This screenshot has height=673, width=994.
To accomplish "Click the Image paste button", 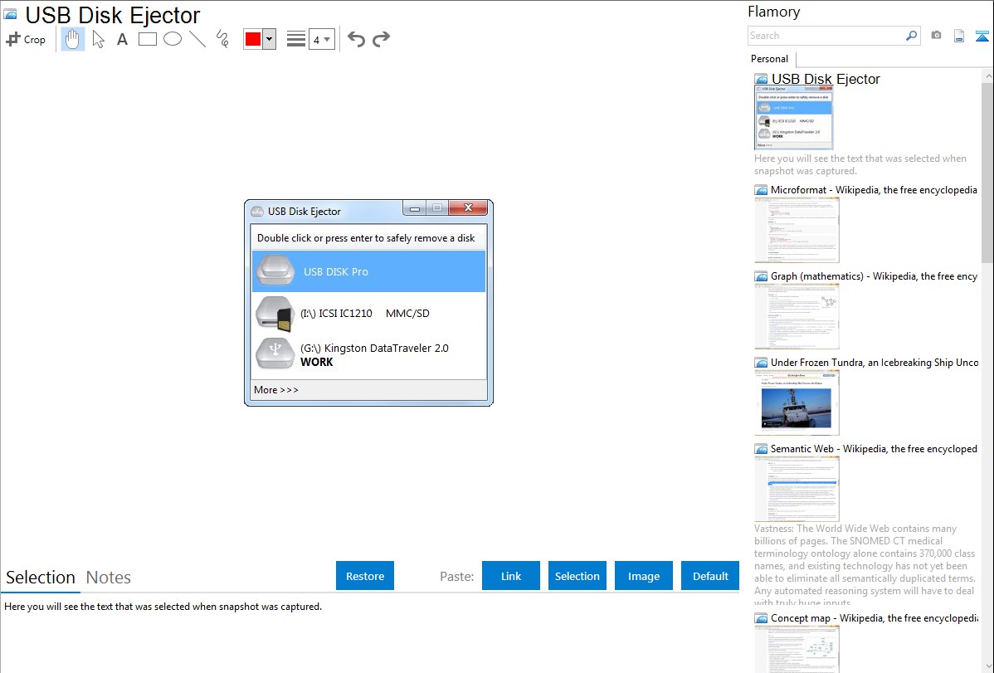I will tap(643, 576).
